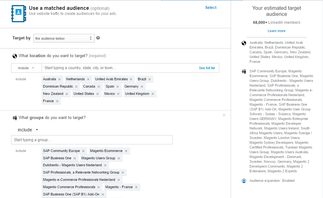Remove United Arab Emirates location tag

click(x=131, y=79)
